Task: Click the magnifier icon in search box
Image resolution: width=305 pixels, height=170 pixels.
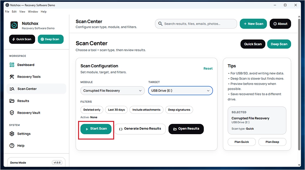Action: pos(160,24)
